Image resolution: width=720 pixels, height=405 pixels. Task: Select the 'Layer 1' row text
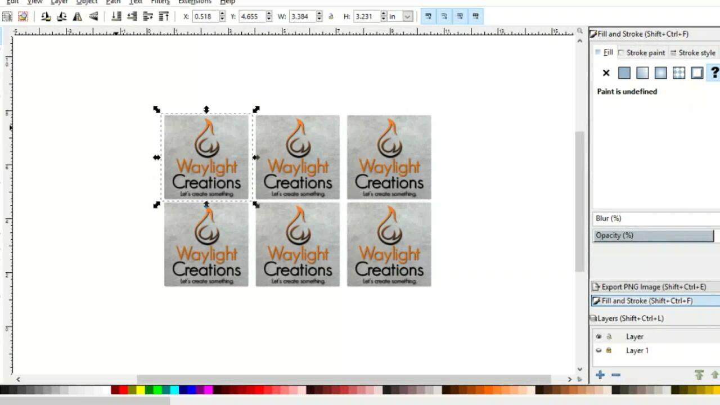pos(637,350)
